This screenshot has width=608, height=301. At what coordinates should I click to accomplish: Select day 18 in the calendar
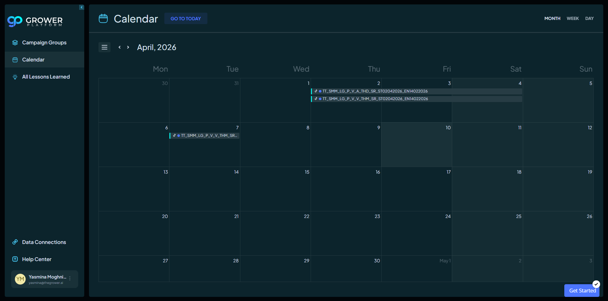pyautogui.click(x=487, y=189)
